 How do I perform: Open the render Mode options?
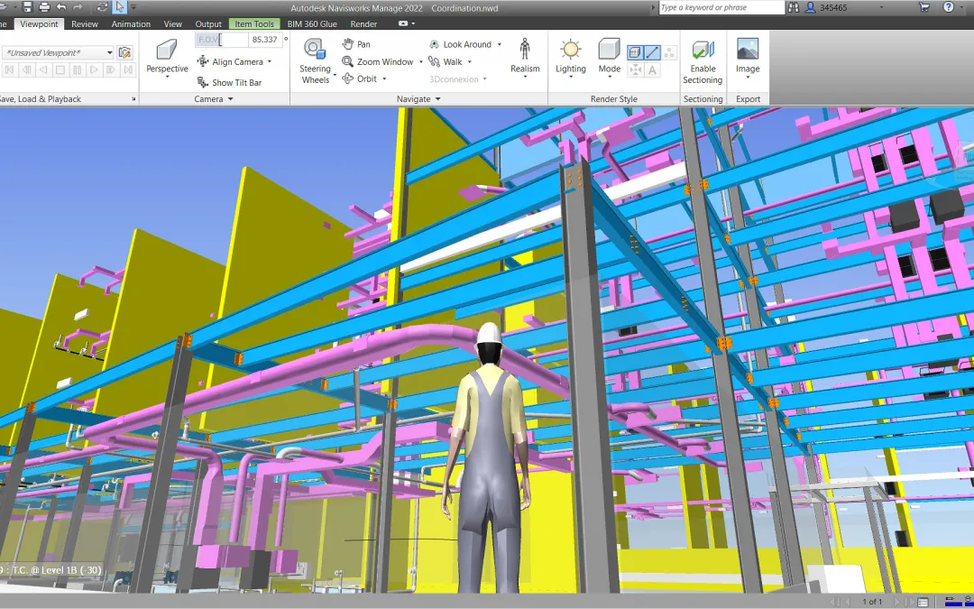[609, 58]
